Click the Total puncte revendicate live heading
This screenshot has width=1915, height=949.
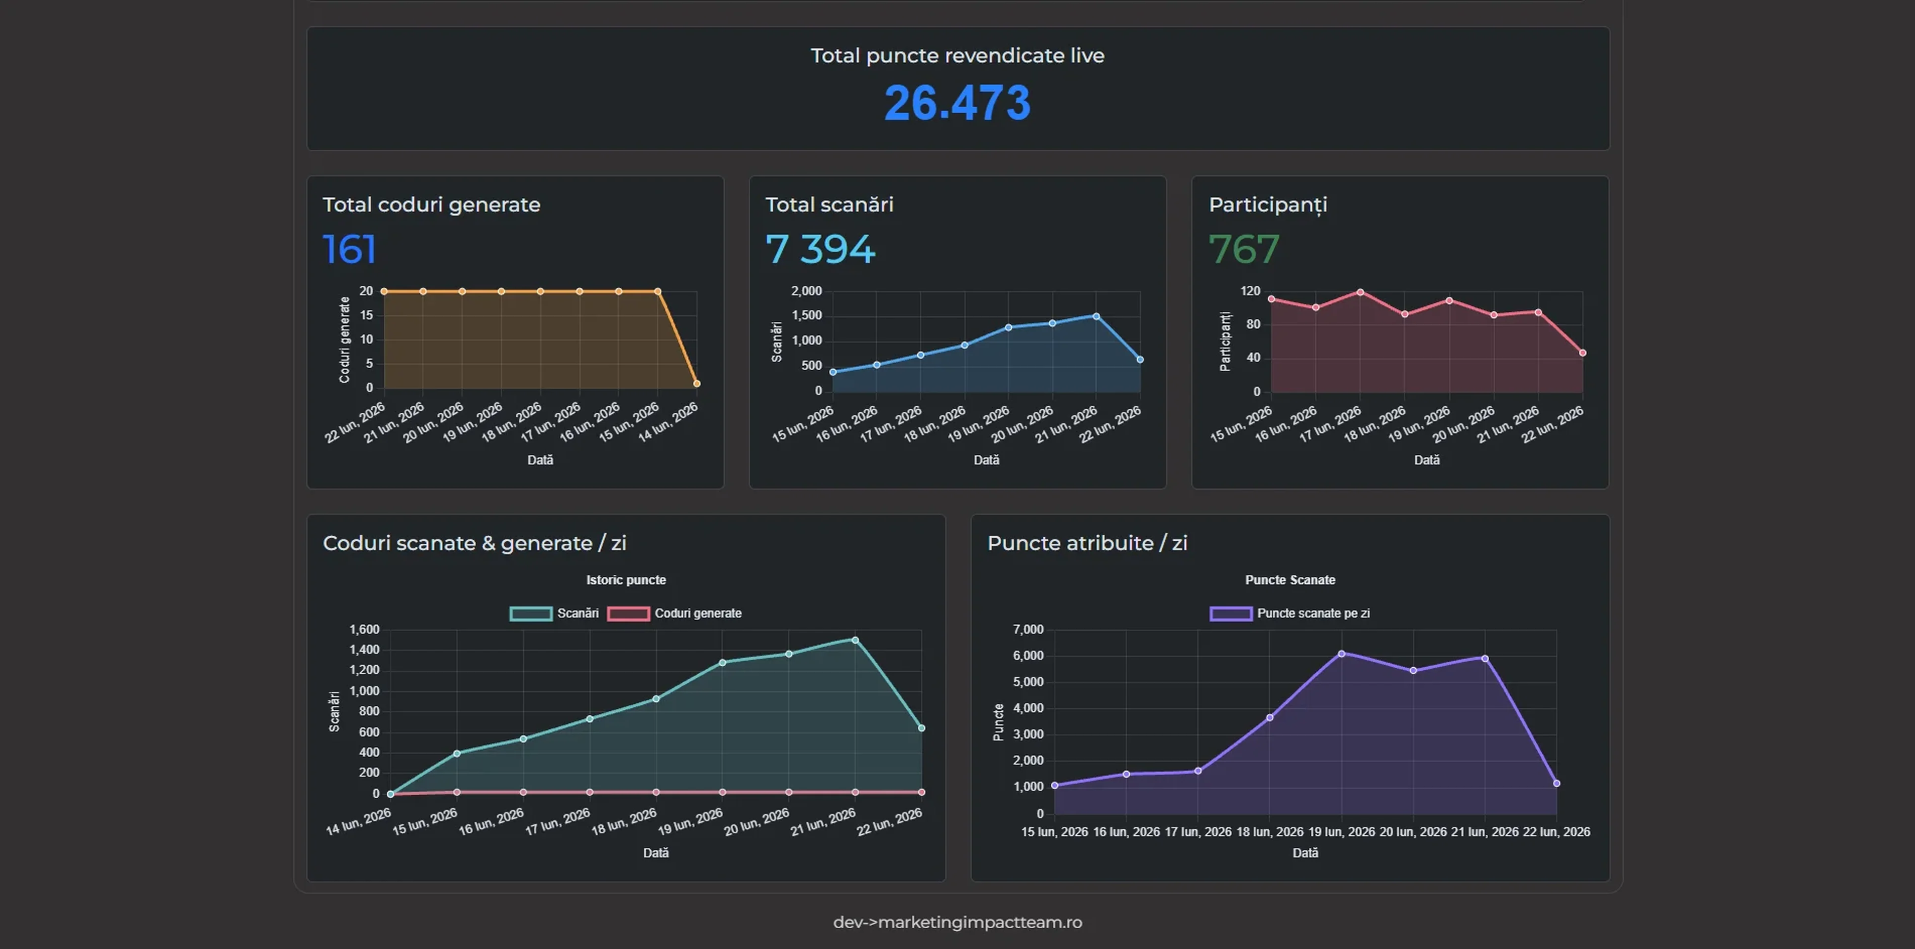(x=957, y=56)
